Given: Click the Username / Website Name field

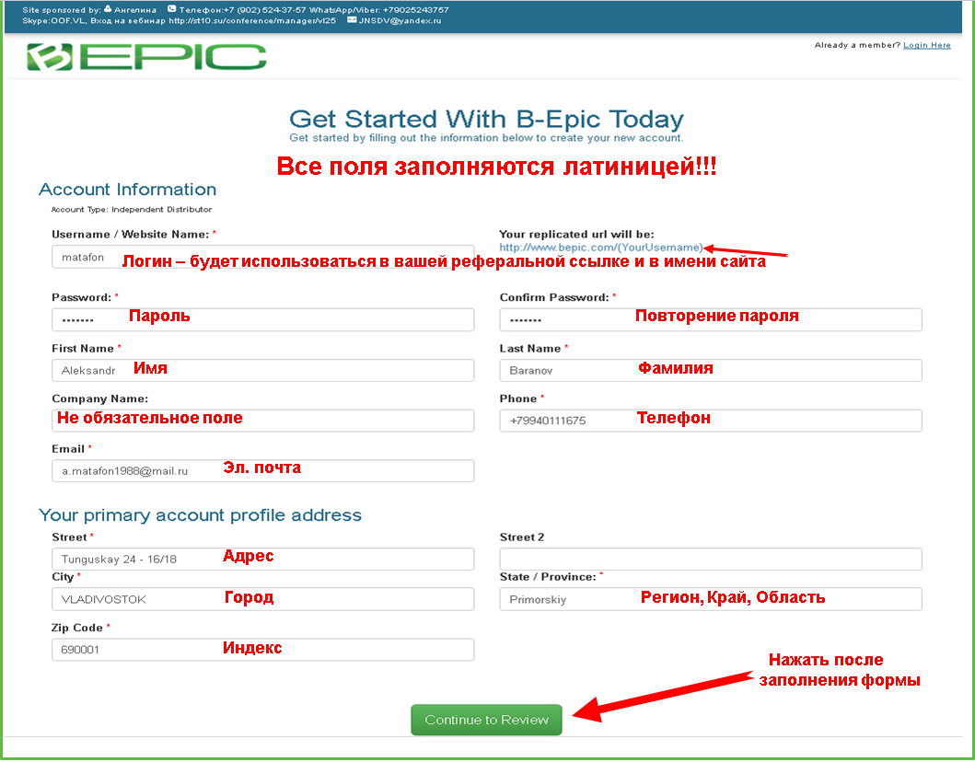Looking at the screenshot, I should pyautogui.click(x=262, y=258).
